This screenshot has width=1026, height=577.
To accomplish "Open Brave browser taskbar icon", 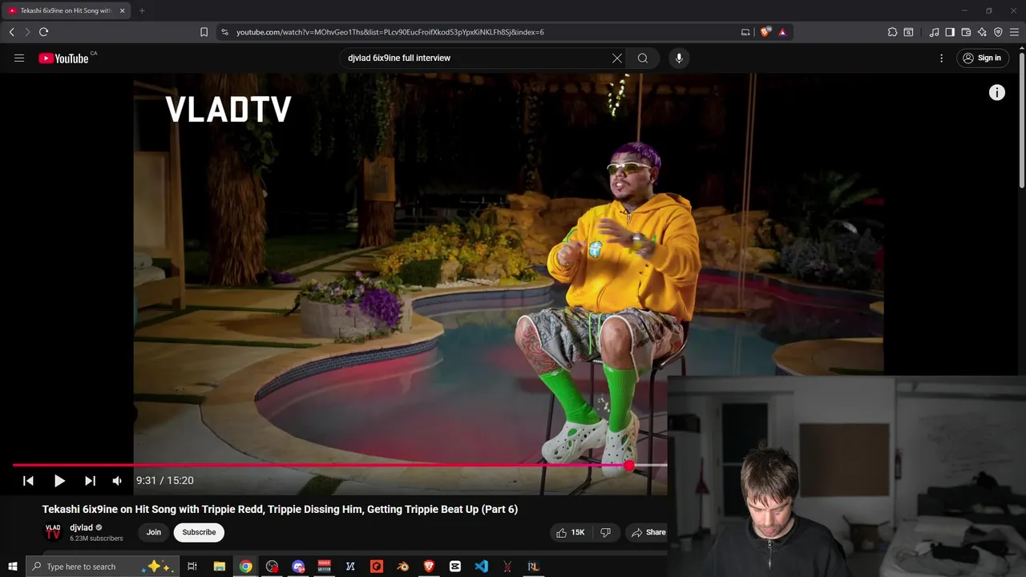I will 429,567.
